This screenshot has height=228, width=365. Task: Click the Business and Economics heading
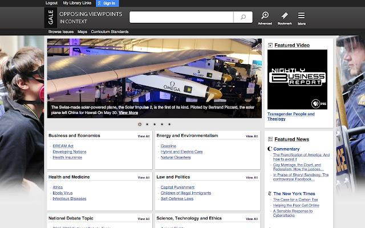(74, 136)
